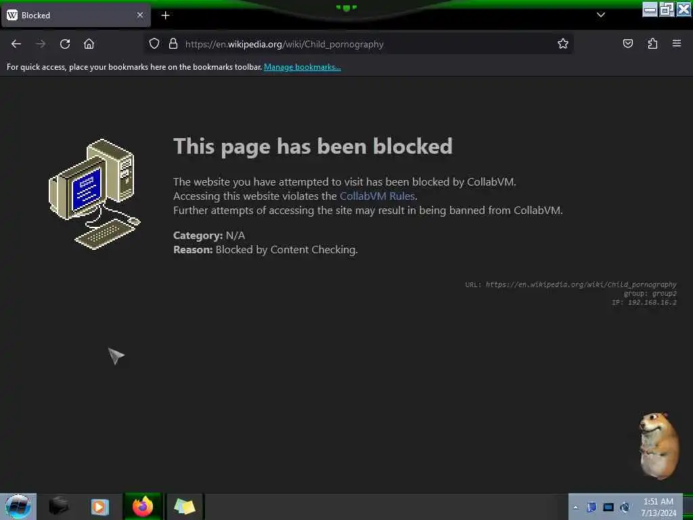This screenshot has height=520, width=693.
Task: Open the black box taskbar icon
Action: coord(58,506)
